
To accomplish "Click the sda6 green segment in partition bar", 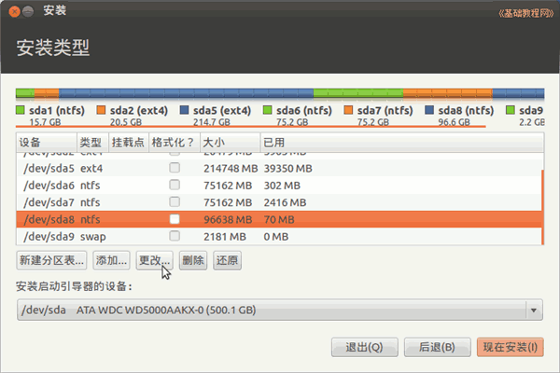I will [x=358, y=93].
